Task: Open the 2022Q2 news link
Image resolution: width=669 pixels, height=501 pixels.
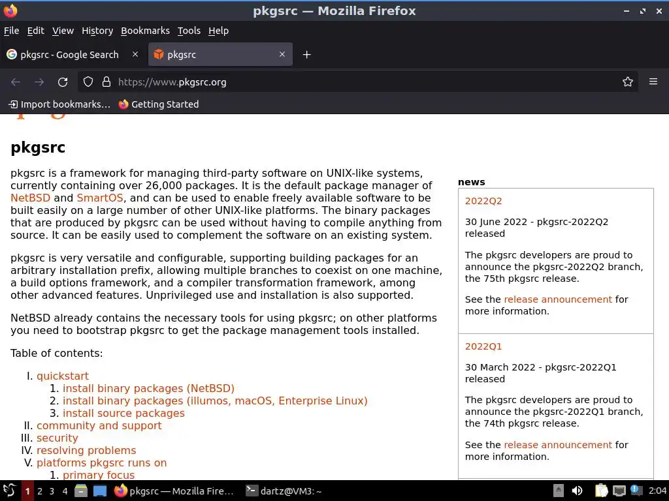Action: [483, 201]
